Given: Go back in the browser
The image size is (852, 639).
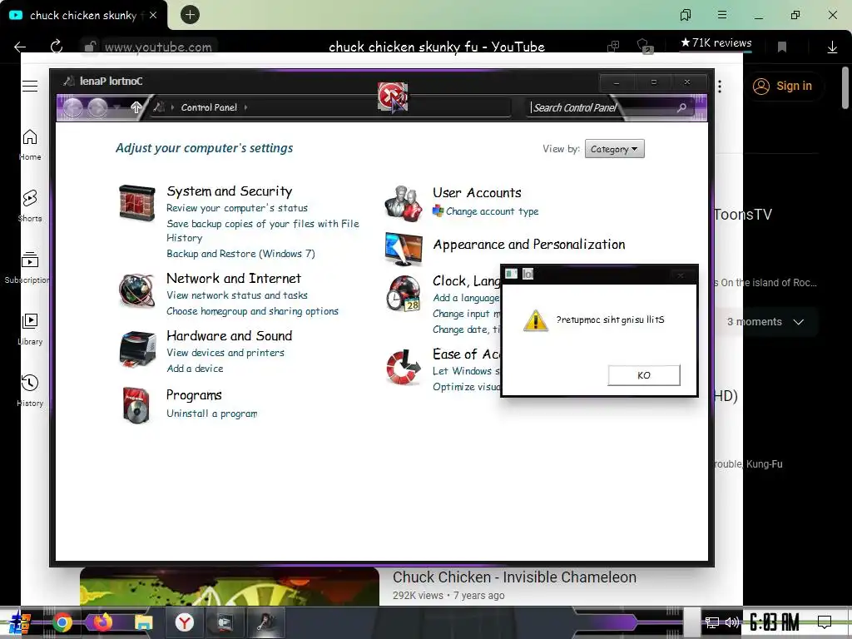Looking at the screenshot, I should point(20,47).
